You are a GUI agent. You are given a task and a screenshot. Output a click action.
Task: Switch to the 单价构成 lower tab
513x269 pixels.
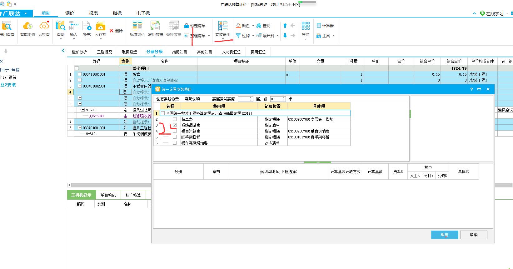108,195
